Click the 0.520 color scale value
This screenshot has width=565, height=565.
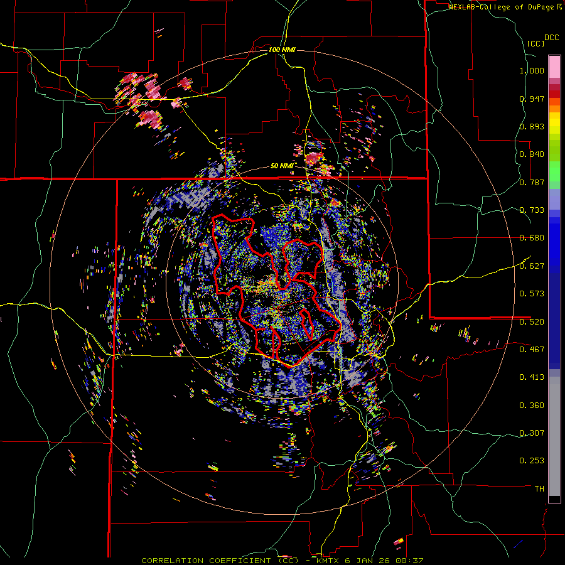coord(532,321)
